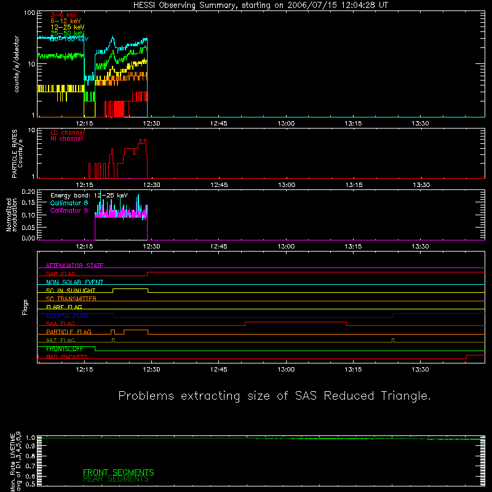The width and height of the screenshot is (492, 492).
Task: Select the green 25-50 keV legend label
Action: [68, 33]
